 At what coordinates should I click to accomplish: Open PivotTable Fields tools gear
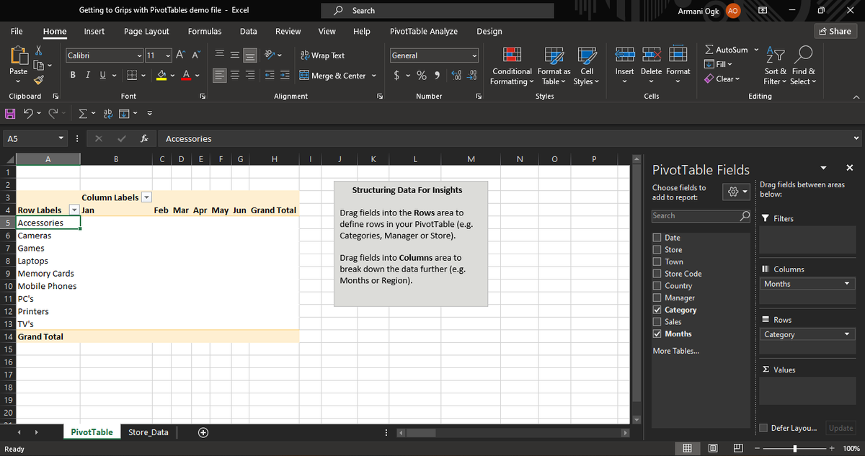click(735, 192)
